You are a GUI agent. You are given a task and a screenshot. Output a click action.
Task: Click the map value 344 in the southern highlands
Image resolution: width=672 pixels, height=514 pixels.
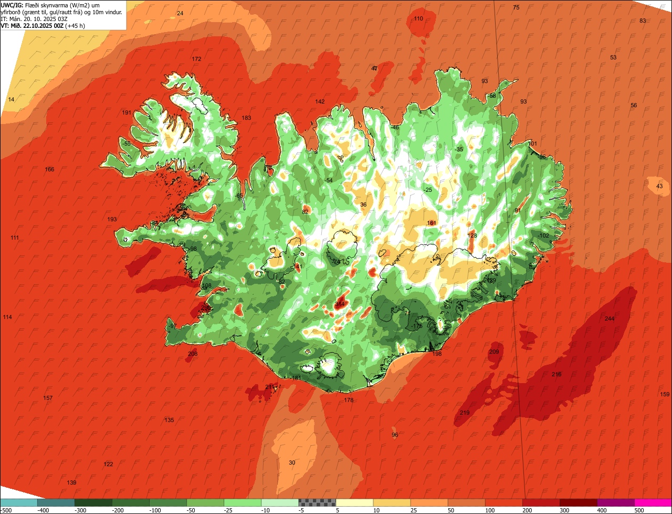tap(340, 304)
